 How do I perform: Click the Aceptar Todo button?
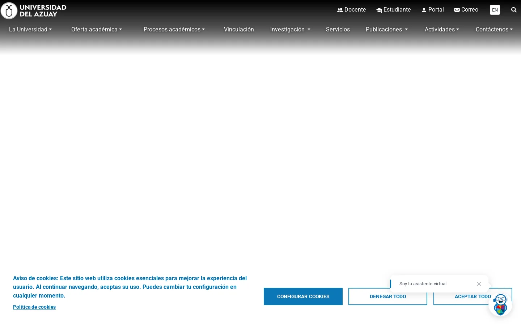coord(473,296)
